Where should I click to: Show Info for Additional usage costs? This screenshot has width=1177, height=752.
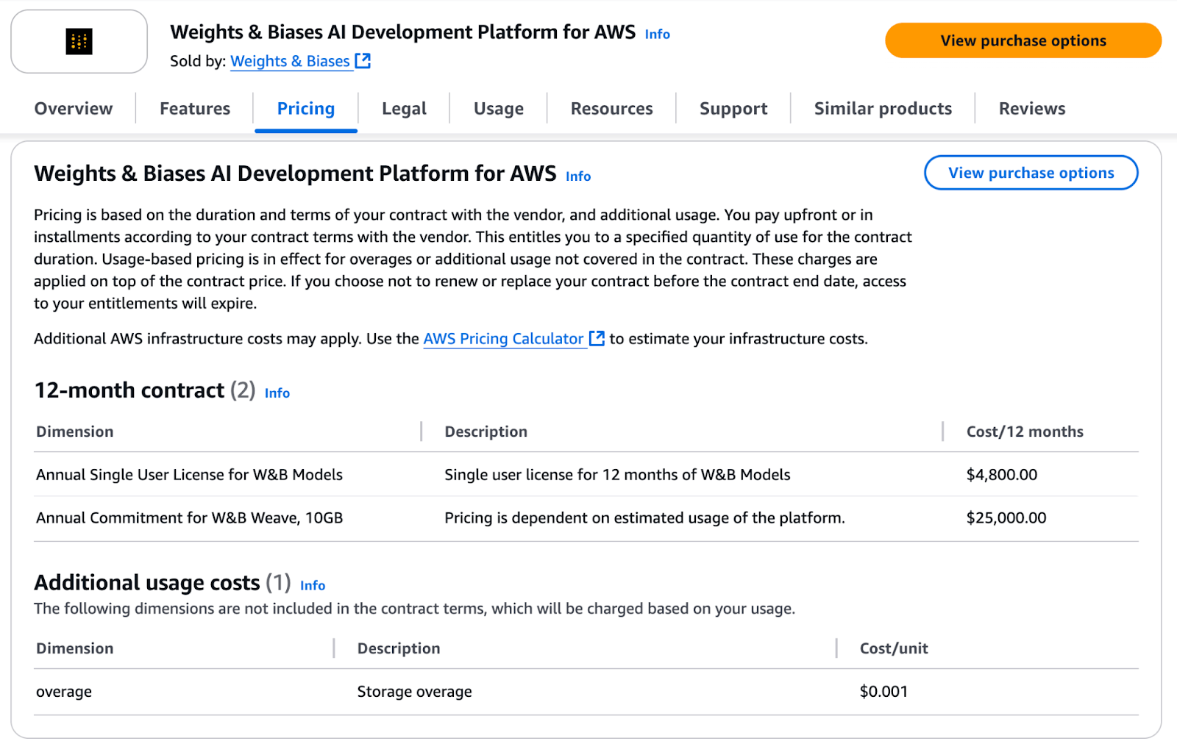[312, 586]
